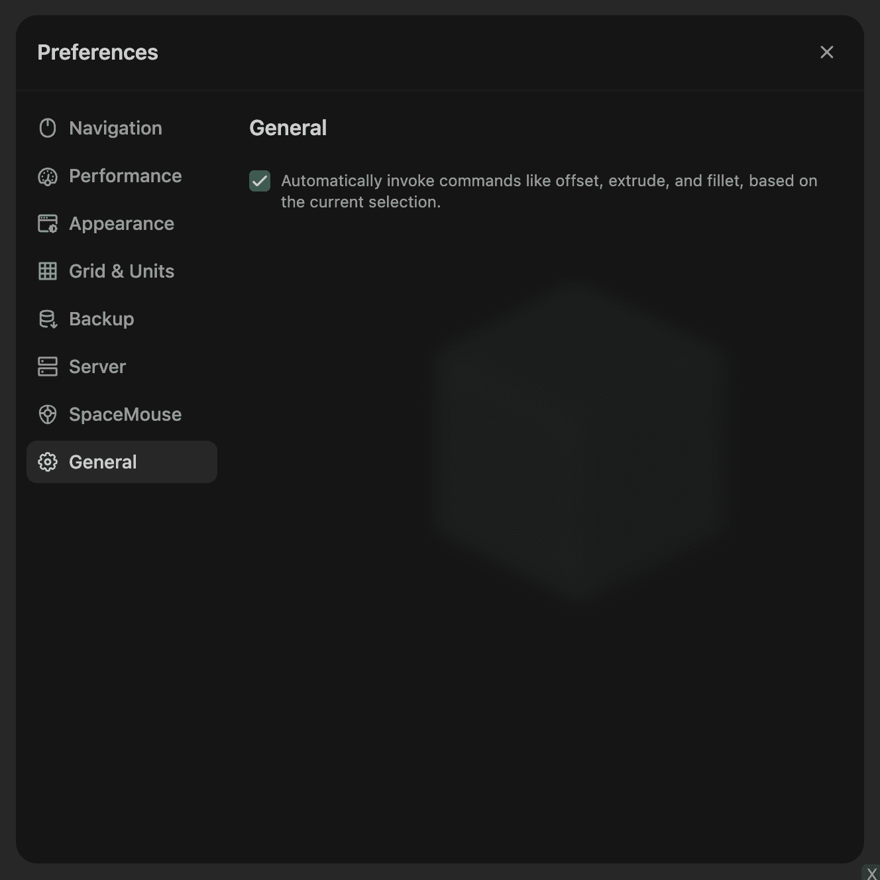Screen dimensions: 880x880
Task: Click the General heading in content pane
Action: click(x=288, y=128)
